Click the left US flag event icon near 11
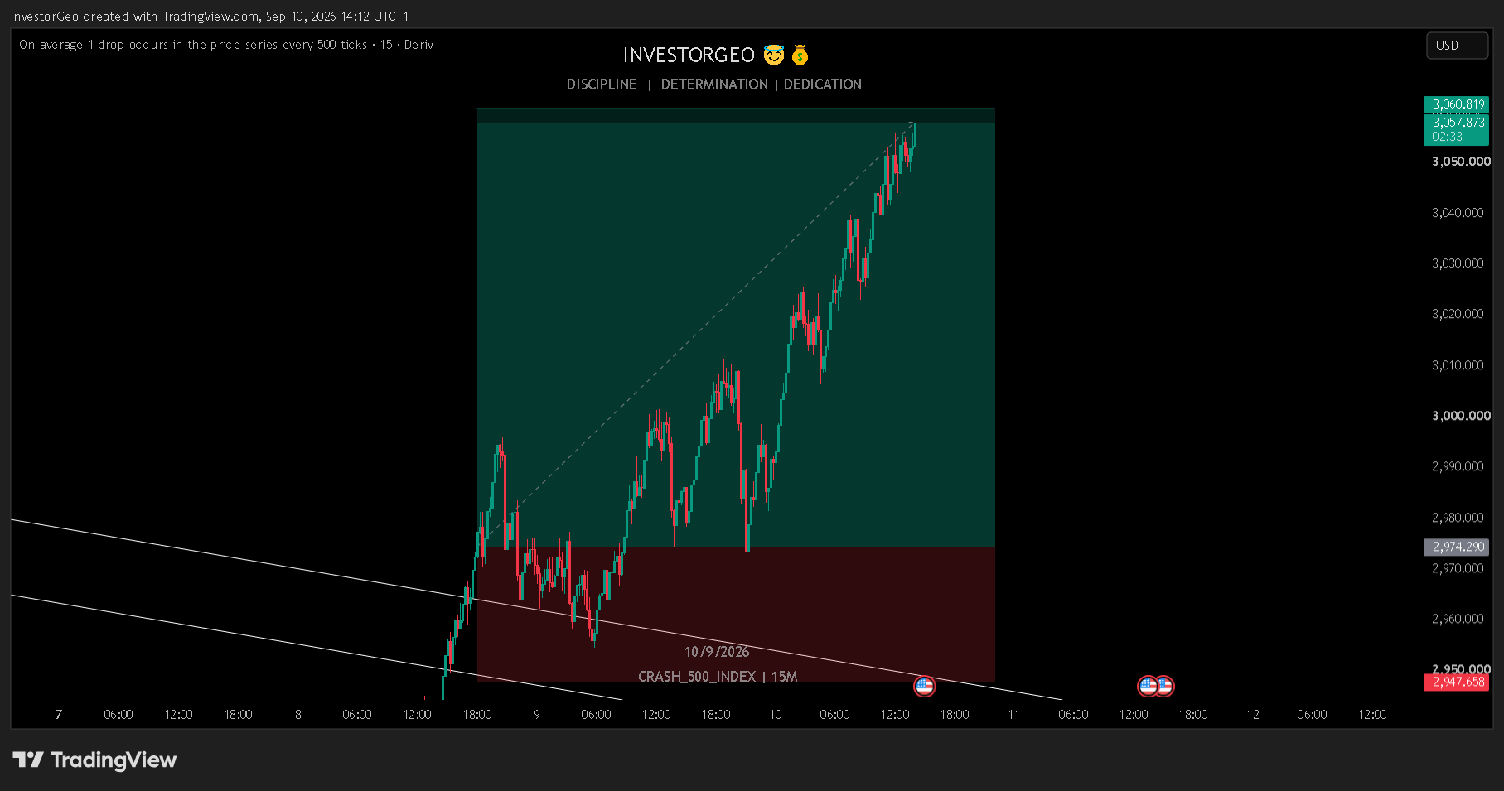This screenshot has height=791, width=1504. [1147, 686]
